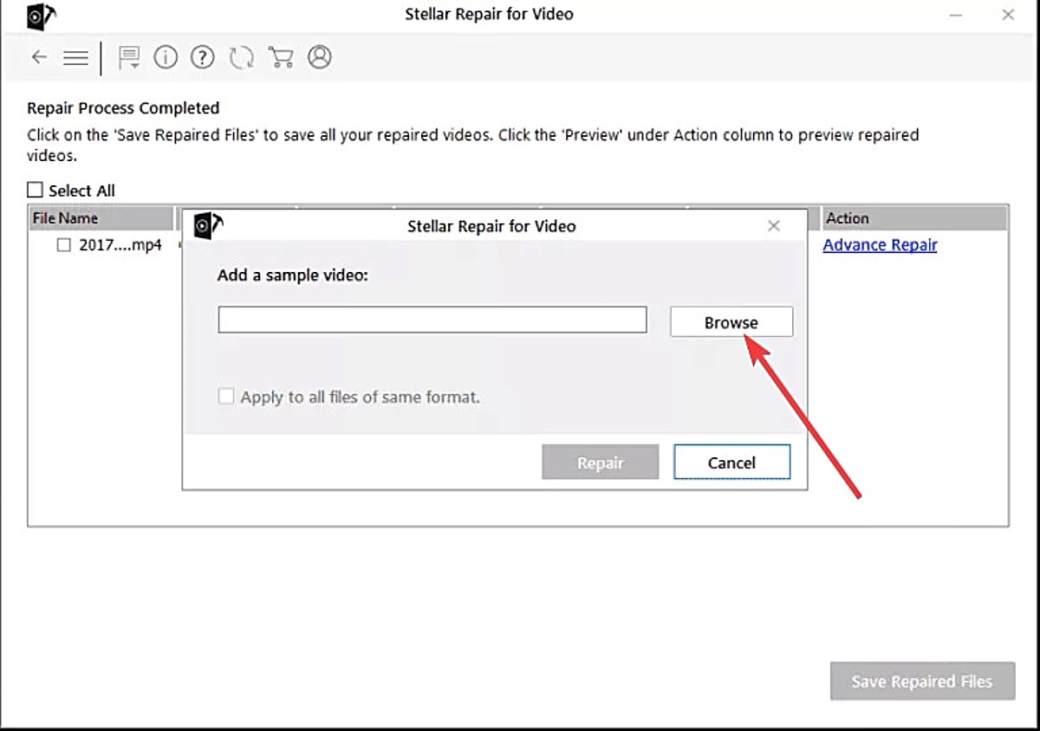Open the hamburger menu icon
Viewport: 1040px width, 731px height.
click(x=75, y=58)
